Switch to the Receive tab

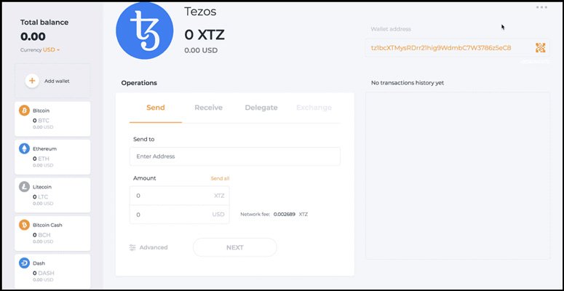pyautogui.click(x=208, y=108)
